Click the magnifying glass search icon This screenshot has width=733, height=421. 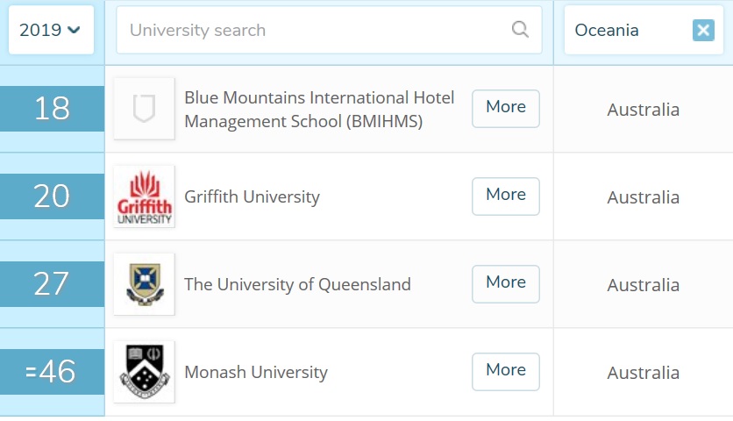pos(520,30)
